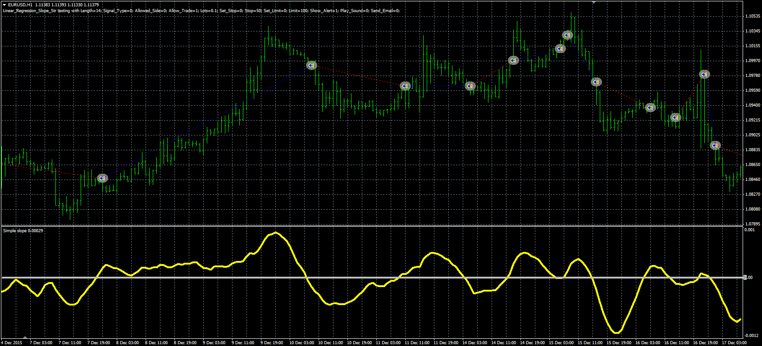Image resolution: width=762 pixels, height=346 pixels.
Task: Click the 0.001 indicator scale label
Action: pos(749,230)
